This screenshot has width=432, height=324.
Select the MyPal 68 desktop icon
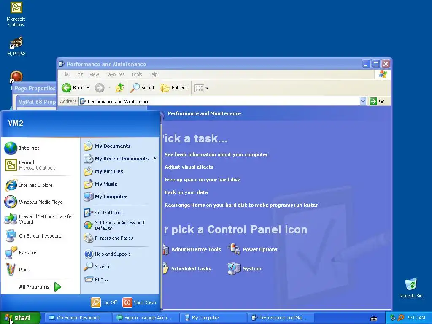(16, 46)
